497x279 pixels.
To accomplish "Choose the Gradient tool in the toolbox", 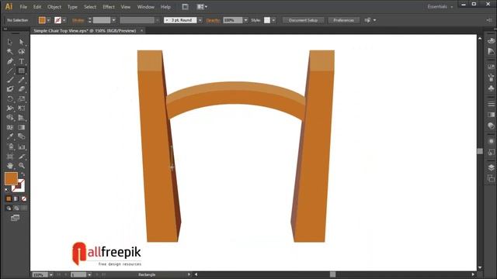I will (22, 127).
